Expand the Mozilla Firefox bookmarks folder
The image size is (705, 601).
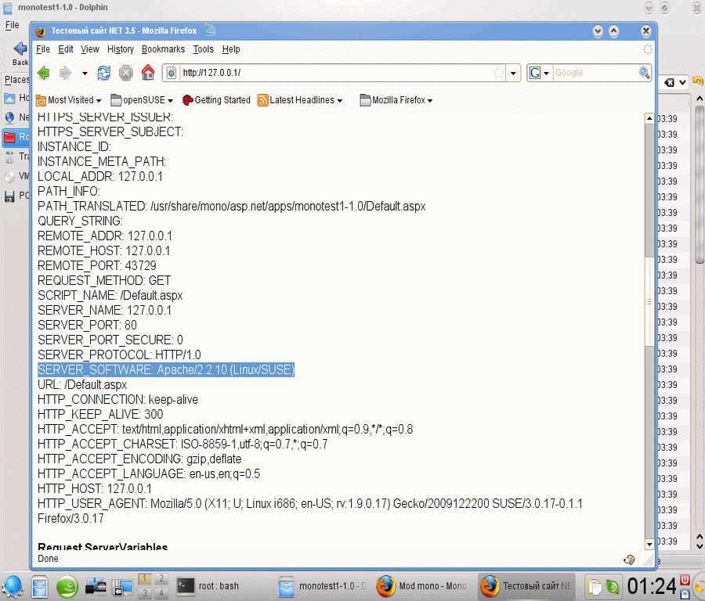[x=396, y=100]
